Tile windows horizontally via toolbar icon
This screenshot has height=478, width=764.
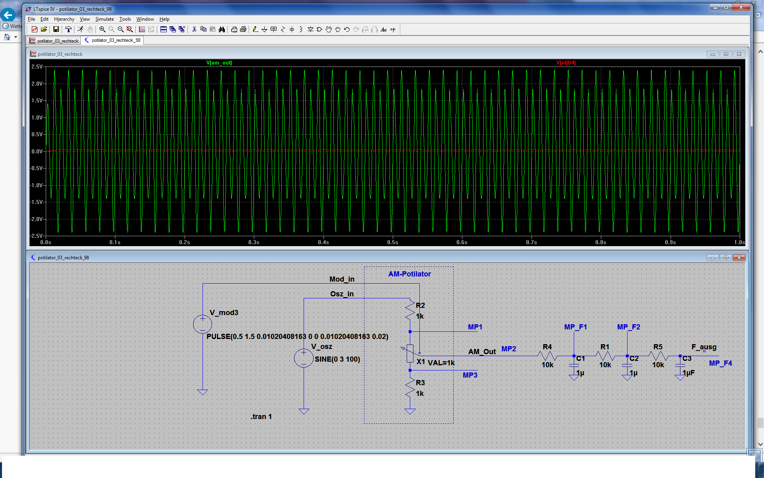click(x=164, y=29)
